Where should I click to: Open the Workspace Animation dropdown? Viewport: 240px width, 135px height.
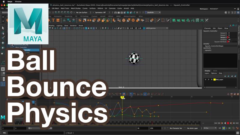point(223,9)
